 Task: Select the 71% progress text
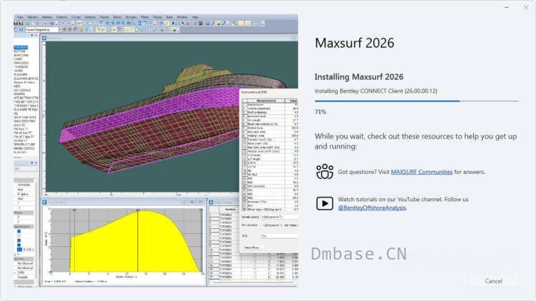(x=320, y=112)
